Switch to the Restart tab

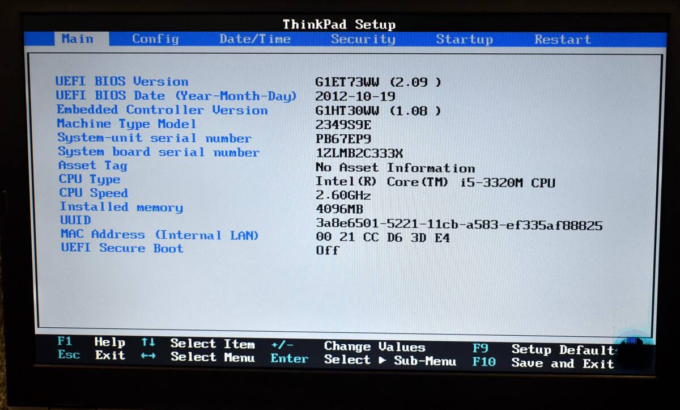coord(563,40)
